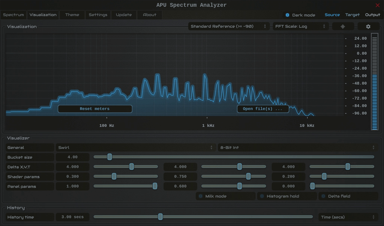Click the History time 3.00 secs field
The image size is (384, 226).
pos(73,217)
